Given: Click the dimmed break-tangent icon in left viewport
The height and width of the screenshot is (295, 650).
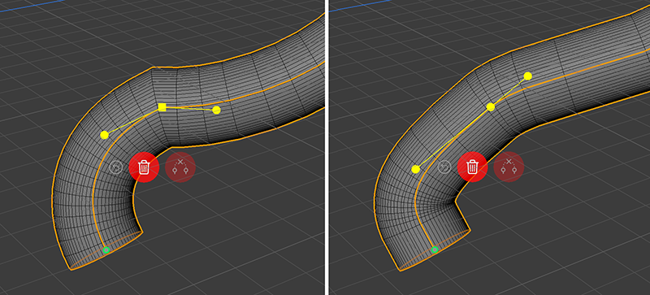Looking at the screenshot, I should click(180, 167).
